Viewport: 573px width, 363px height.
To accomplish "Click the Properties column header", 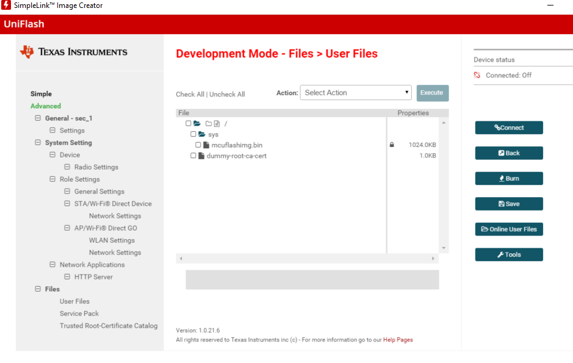I will tap(413, 113).
